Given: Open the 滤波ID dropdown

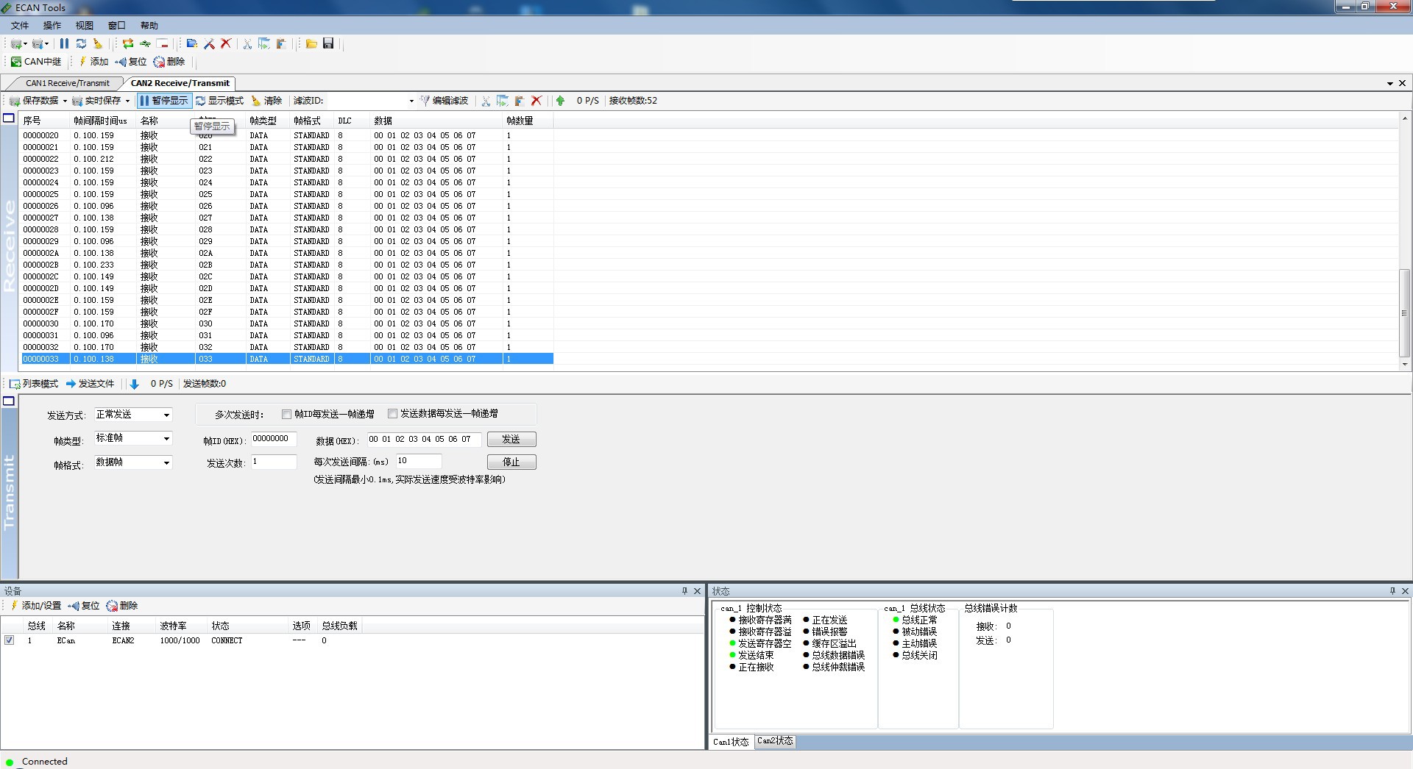Looking at the screenshot, I should (411, 101).
